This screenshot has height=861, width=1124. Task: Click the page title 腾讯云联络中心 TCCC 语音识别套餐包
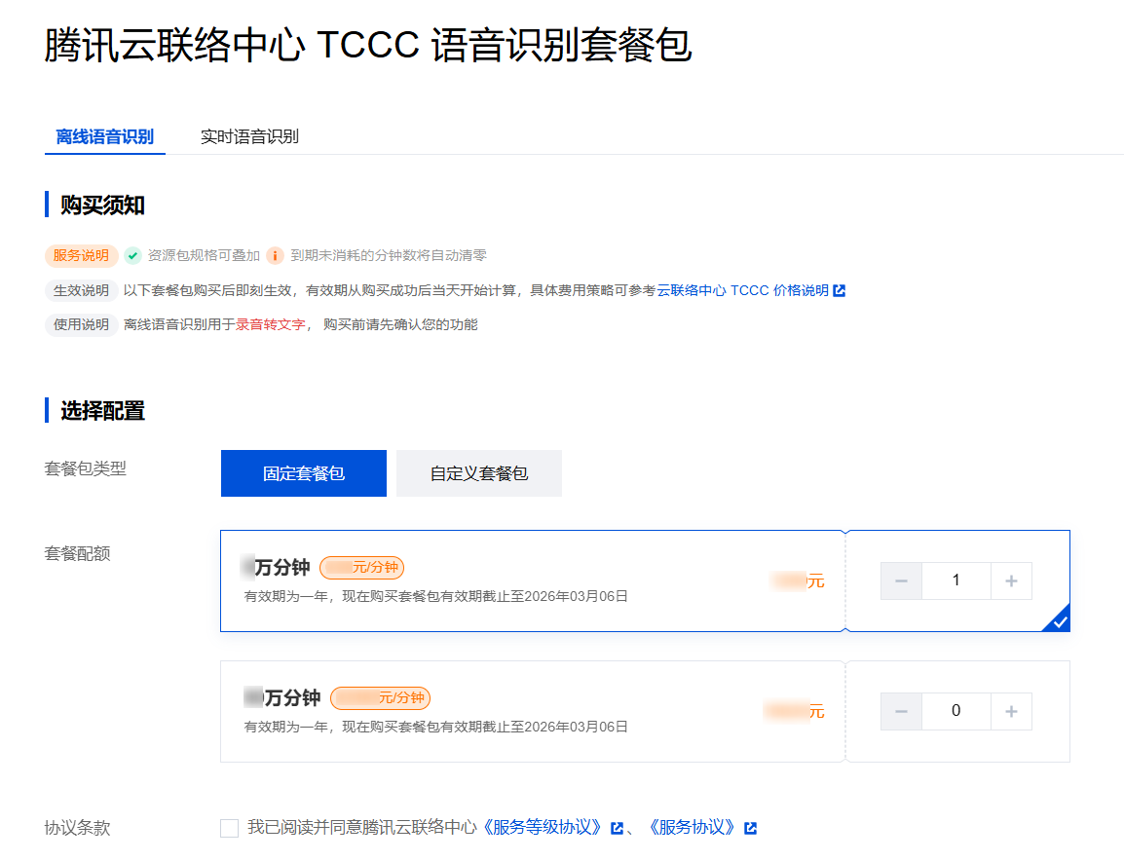(x=368, y=45)
